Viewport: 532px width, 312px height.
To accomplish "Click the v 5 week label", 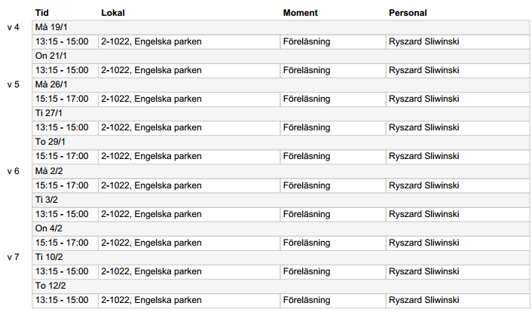I will 14,84.
